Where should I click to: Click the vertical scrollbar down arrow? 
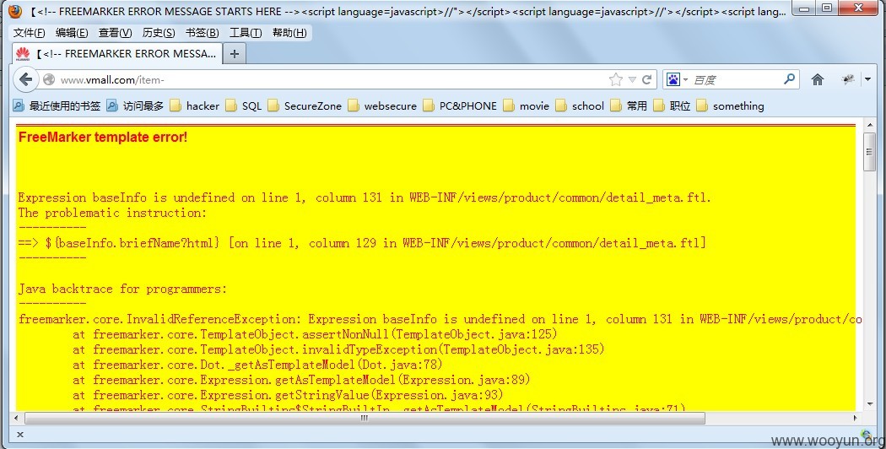pos(868,404)
